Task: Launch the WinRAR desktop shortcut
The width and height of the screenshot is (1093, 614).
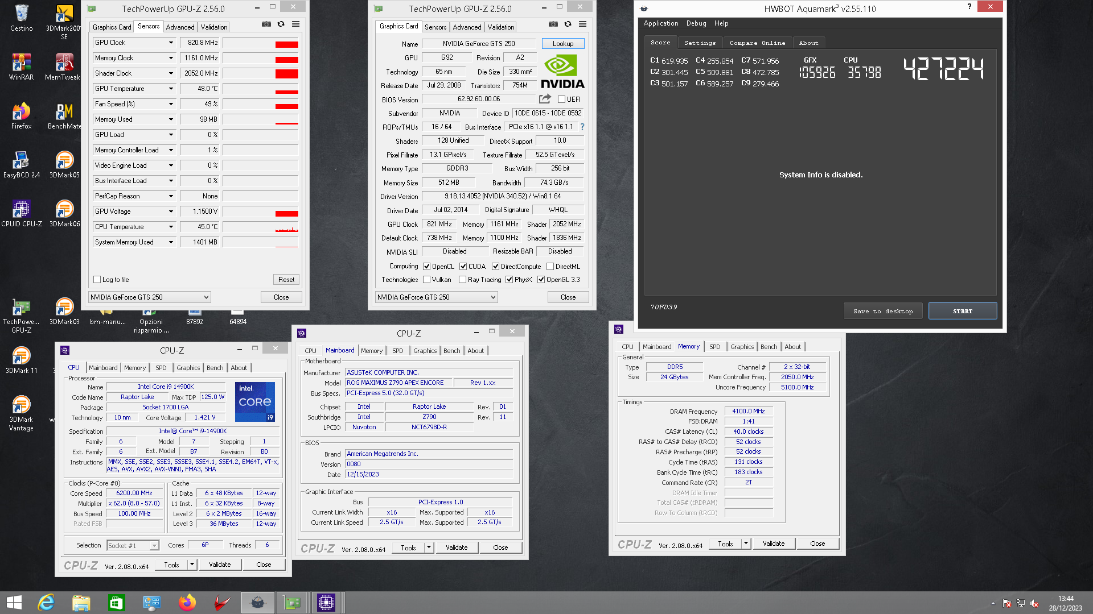Action: [x=22, y=67]
